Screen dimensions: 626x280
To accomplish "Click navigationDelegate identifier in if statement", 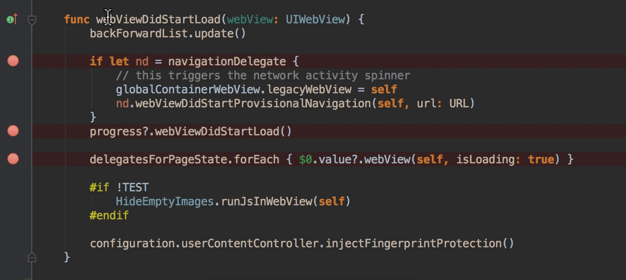I will (227, 62).
